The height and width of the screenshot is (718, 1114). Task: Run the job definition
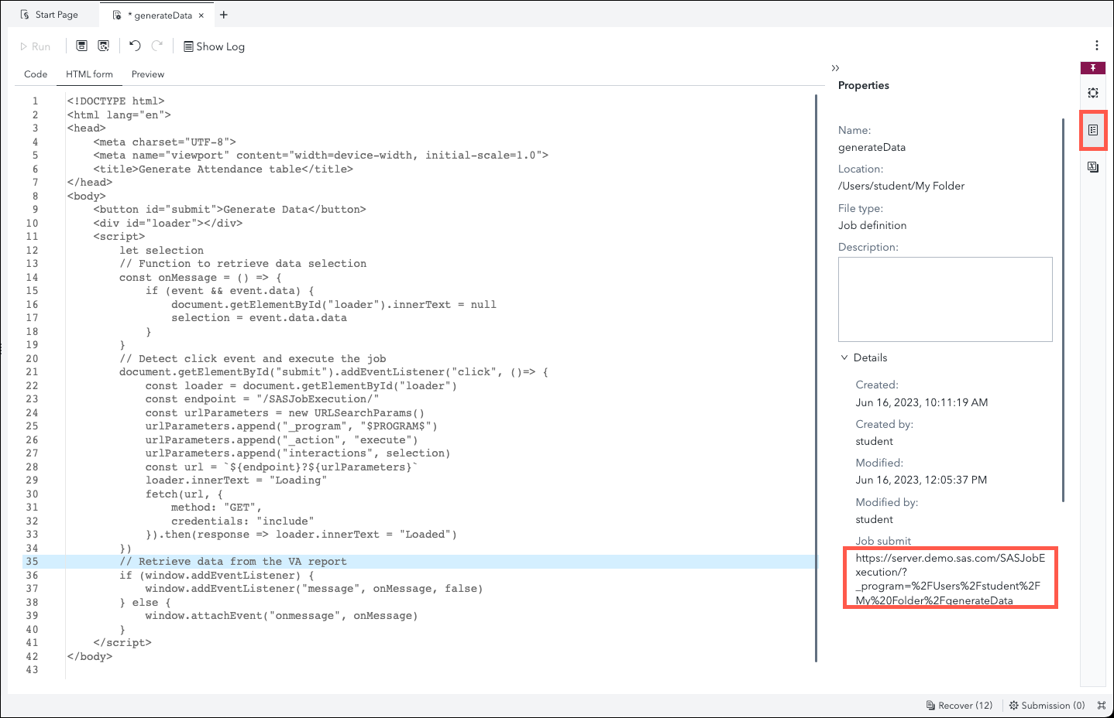[36, 46]
